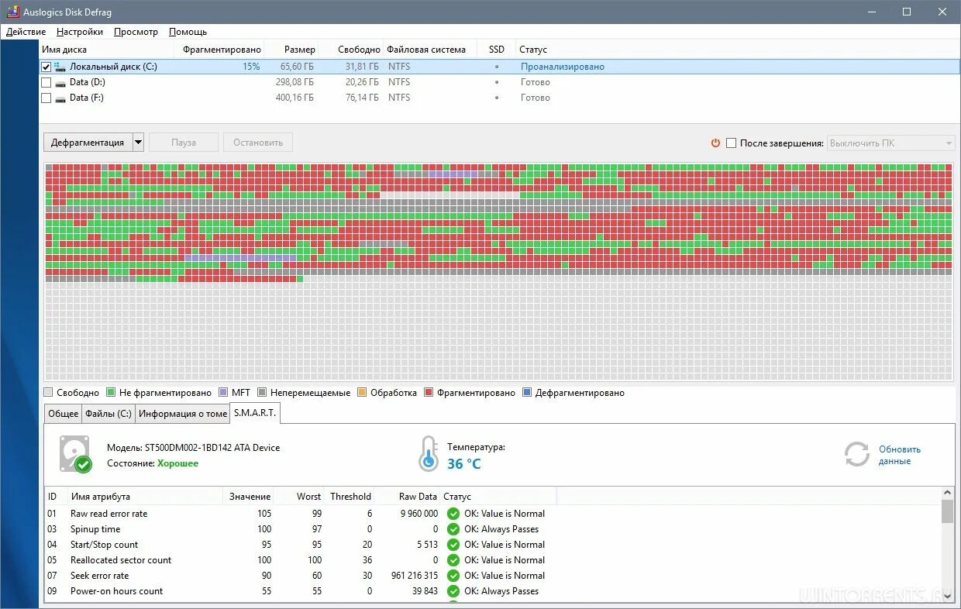Switch to the Информация о томе tab
Screen dimensions: 961x609
(x=183, y=414)
